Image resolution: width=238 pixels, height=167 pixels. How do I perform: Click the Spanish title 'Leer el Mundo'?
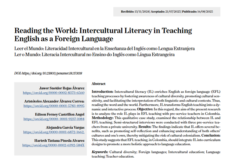pyautogui.click(x=104, y=49)
